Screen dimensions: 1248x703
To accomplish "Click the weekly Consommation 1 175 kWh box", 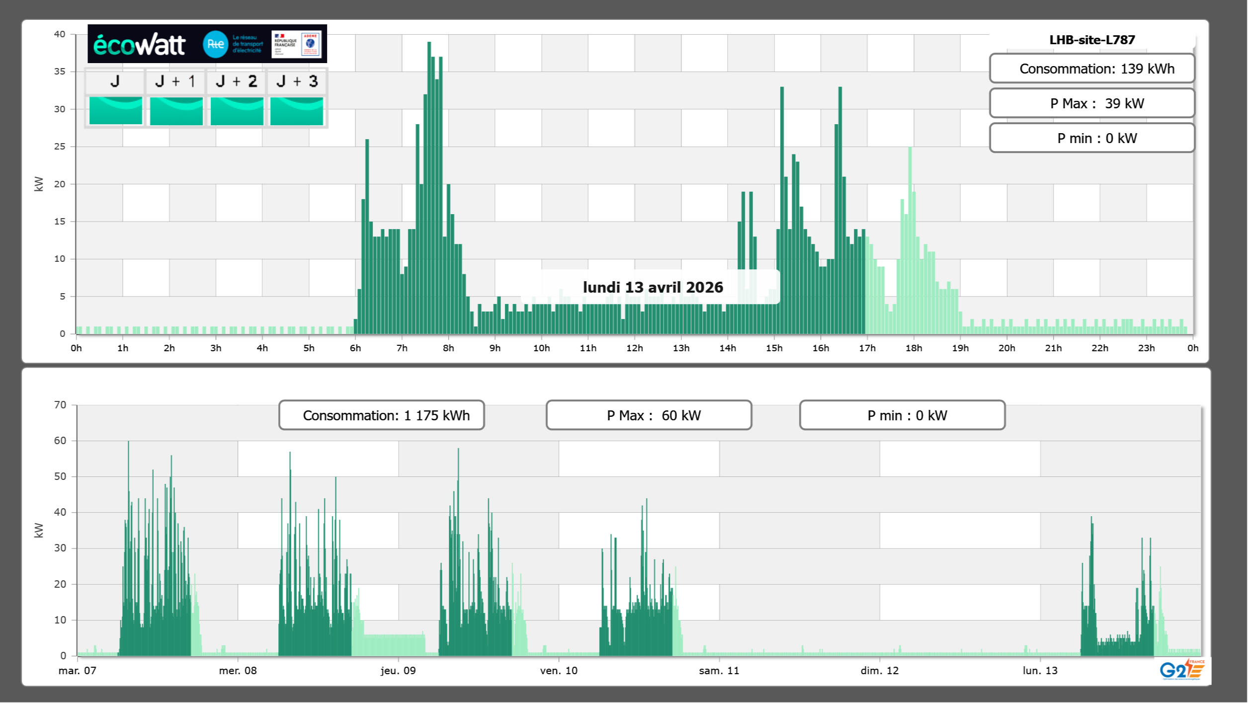I will (x=381, y=415).
